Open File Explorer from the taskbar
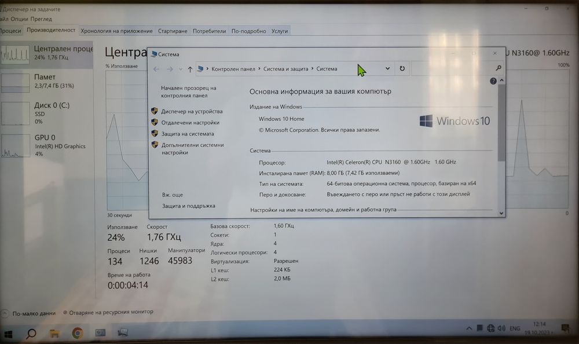Image resolution: width=579 pixels, height=344 pixels. [54, 334]
